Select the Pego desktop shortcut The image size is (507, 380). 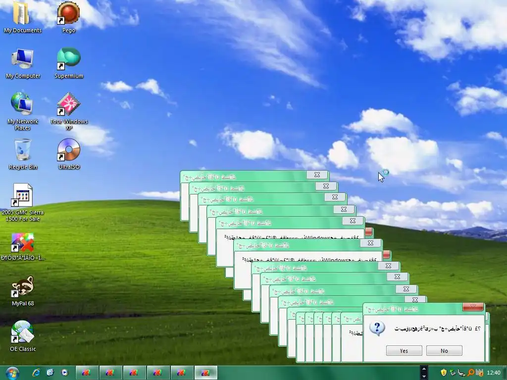tap(68, 13)
